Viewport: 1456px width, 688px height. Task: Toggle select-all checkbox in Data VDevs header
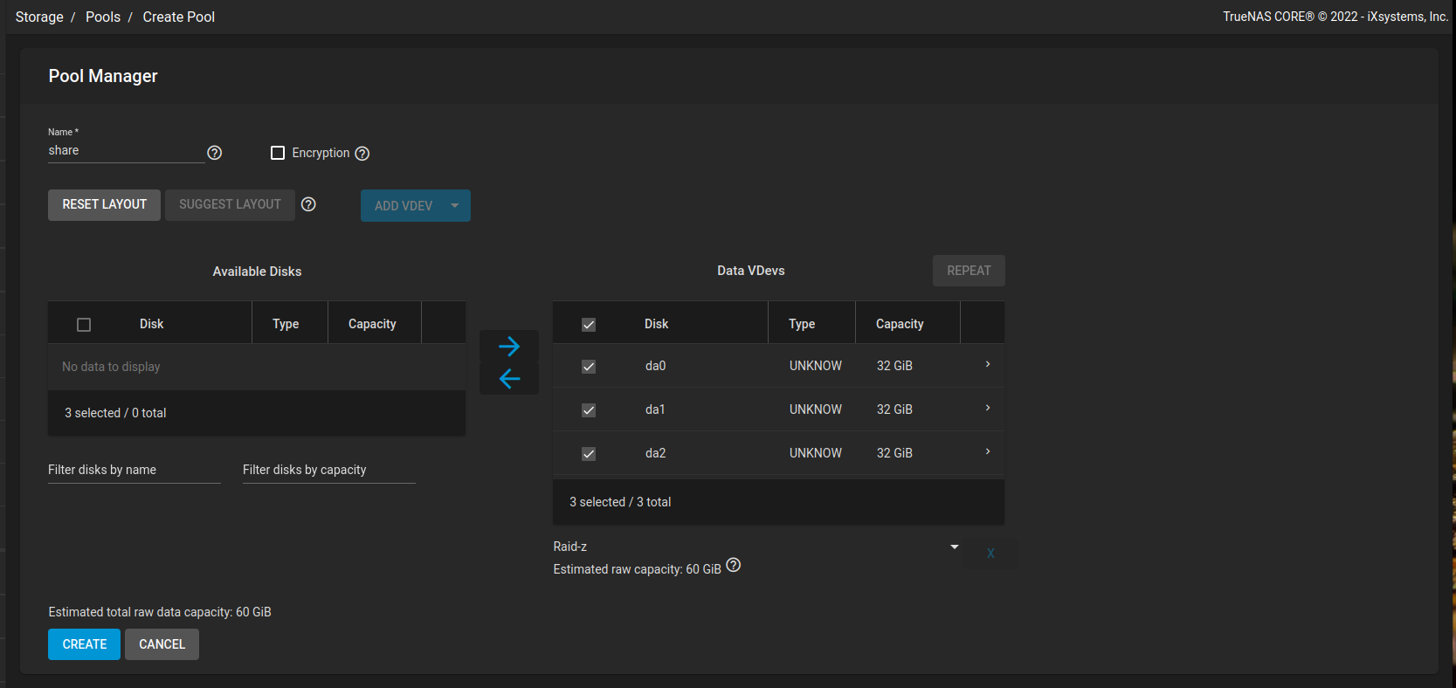tap(589, 325)
